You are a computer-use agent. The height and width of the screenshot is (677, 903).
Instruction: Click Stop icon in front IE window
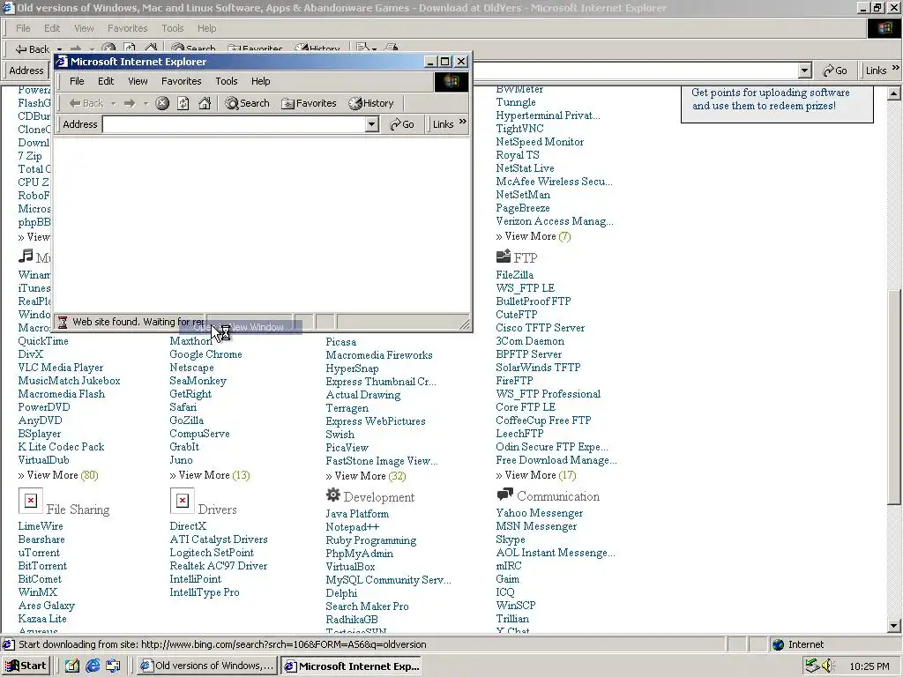[x=162, y=103]
